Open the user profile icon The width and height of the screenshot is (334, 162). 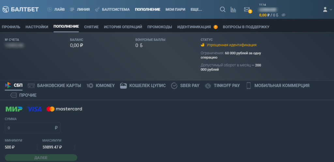point(325,9)
